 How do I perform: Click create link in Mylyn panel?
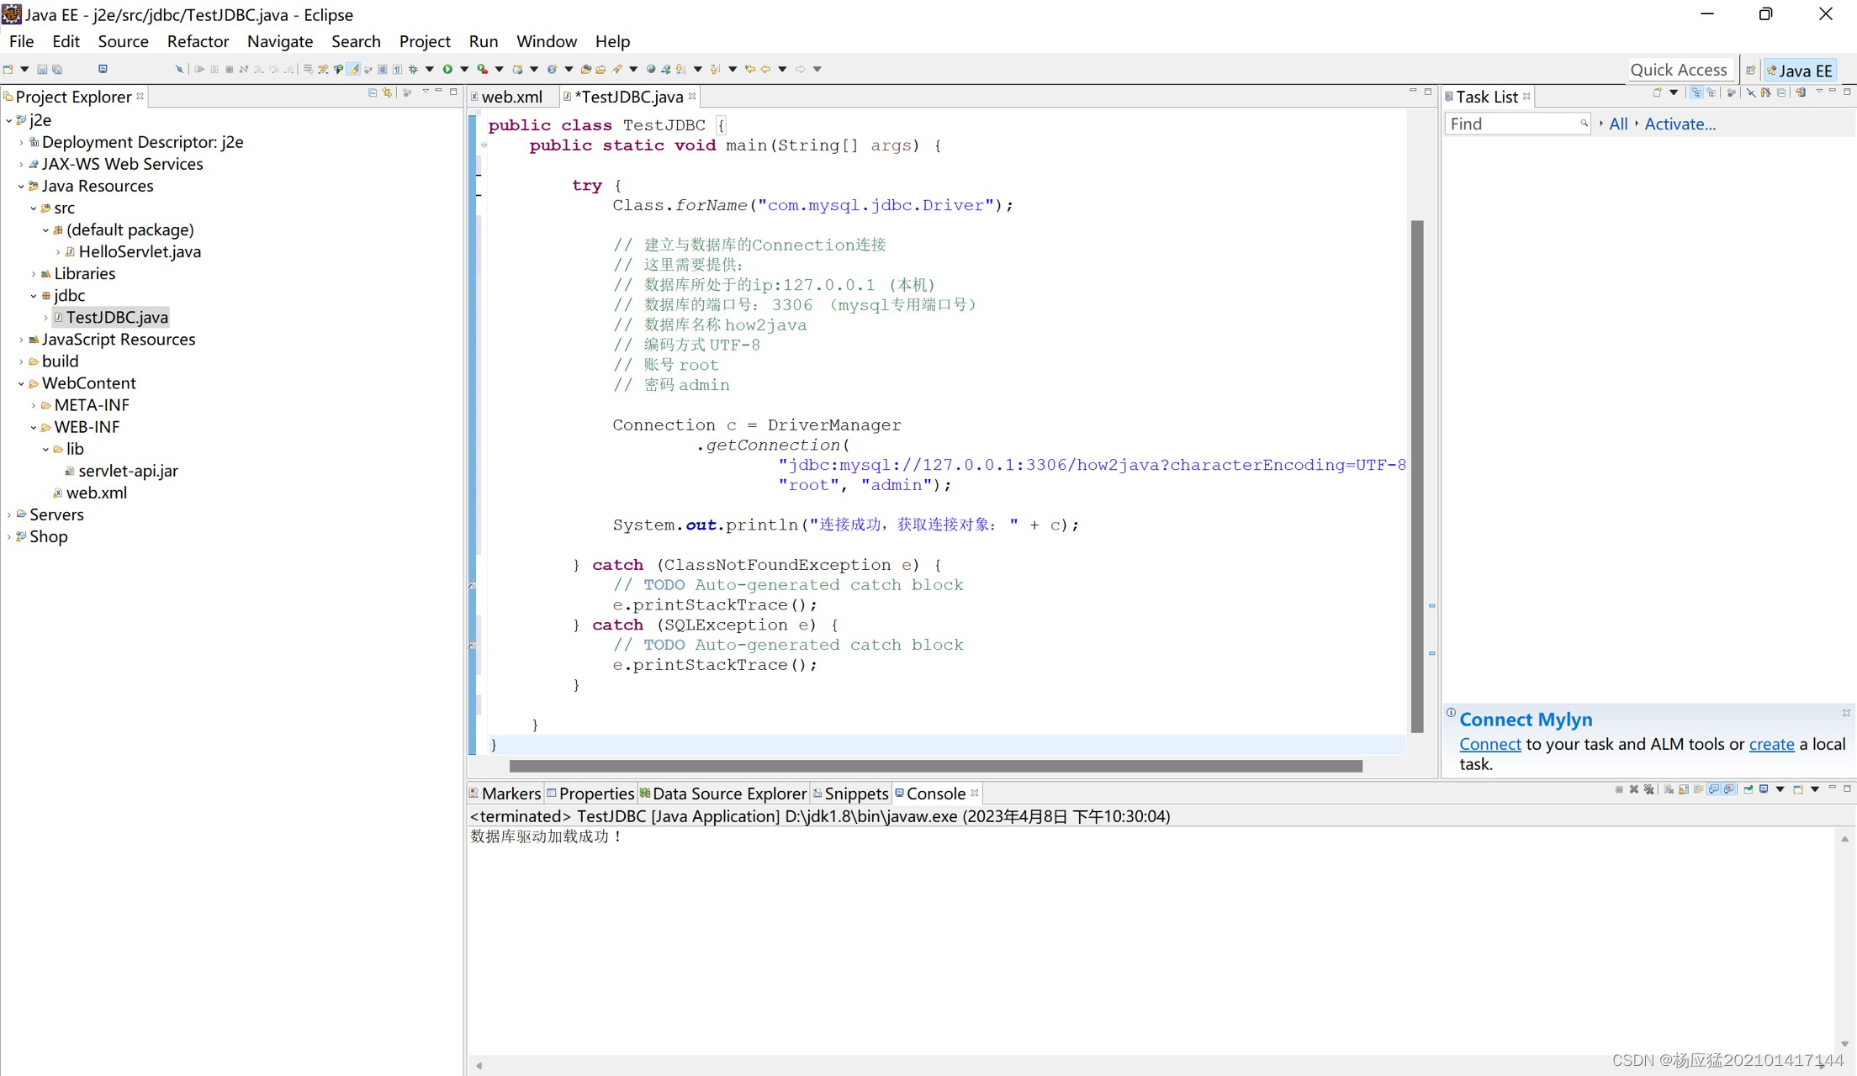pyautogui.click(x=1771, y=744)
